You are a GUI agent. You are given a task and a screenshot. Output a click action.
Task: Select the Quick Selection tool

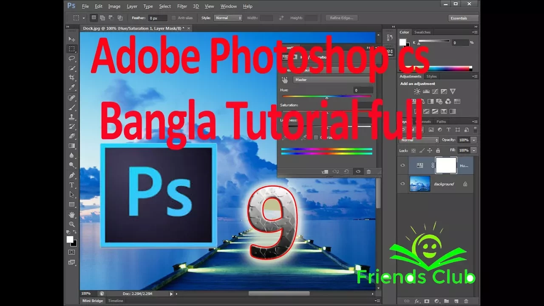tap(72, 68)
